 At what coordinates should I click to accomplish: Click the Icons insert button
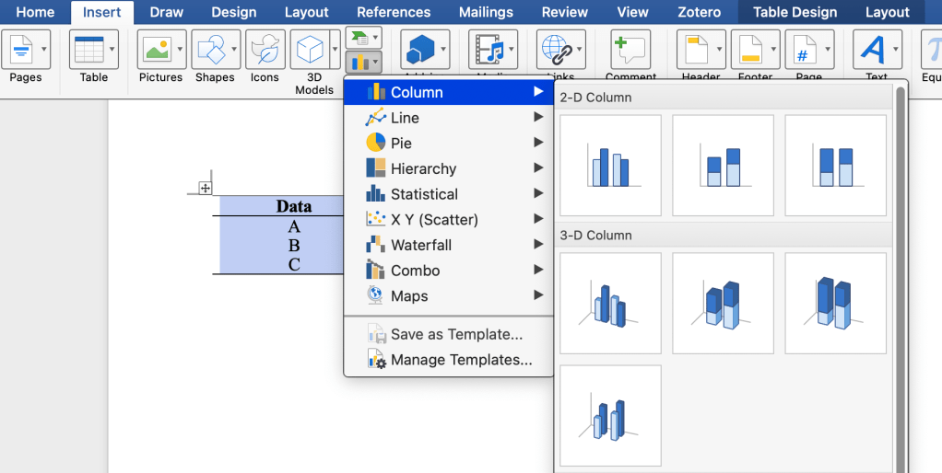265,49
